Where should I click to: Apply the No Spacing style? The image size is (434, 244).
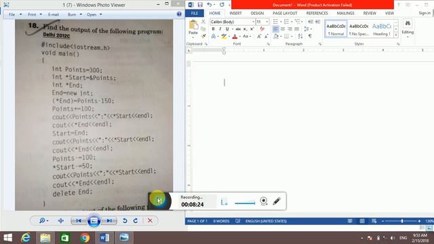tap(359, 28)
